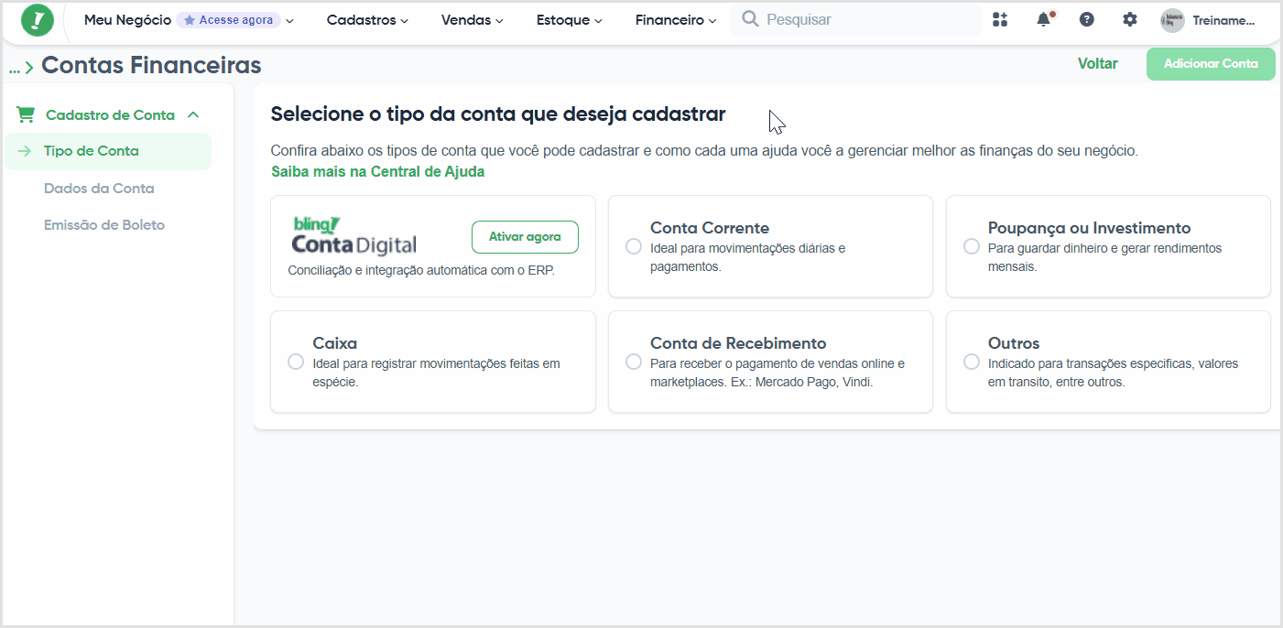Select the Caixa radio option
1283x628 pixels.
coord(296,362)
